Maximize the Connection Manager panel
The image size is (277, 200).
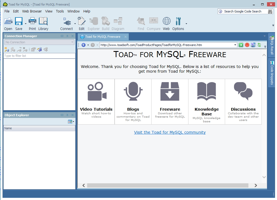click(x=62, y=36)
